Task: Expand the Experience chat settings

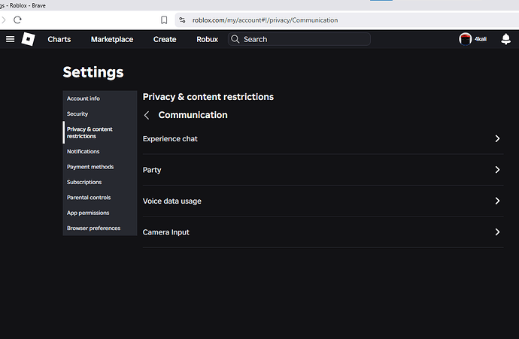Action: click(497, 139)
